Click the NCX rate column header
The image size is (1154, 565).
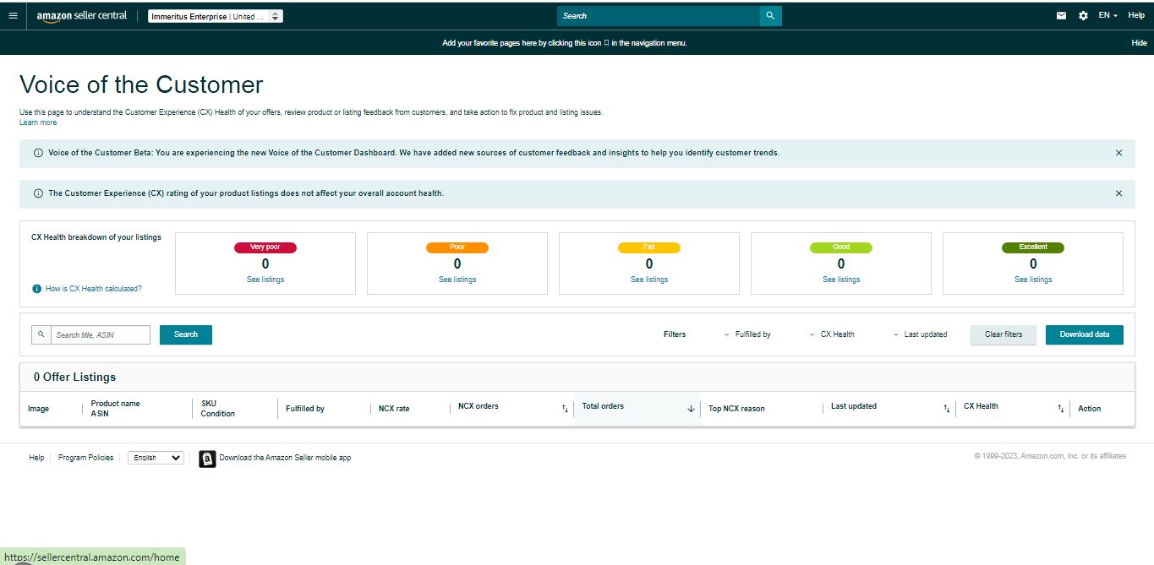(x=394, y=409)
